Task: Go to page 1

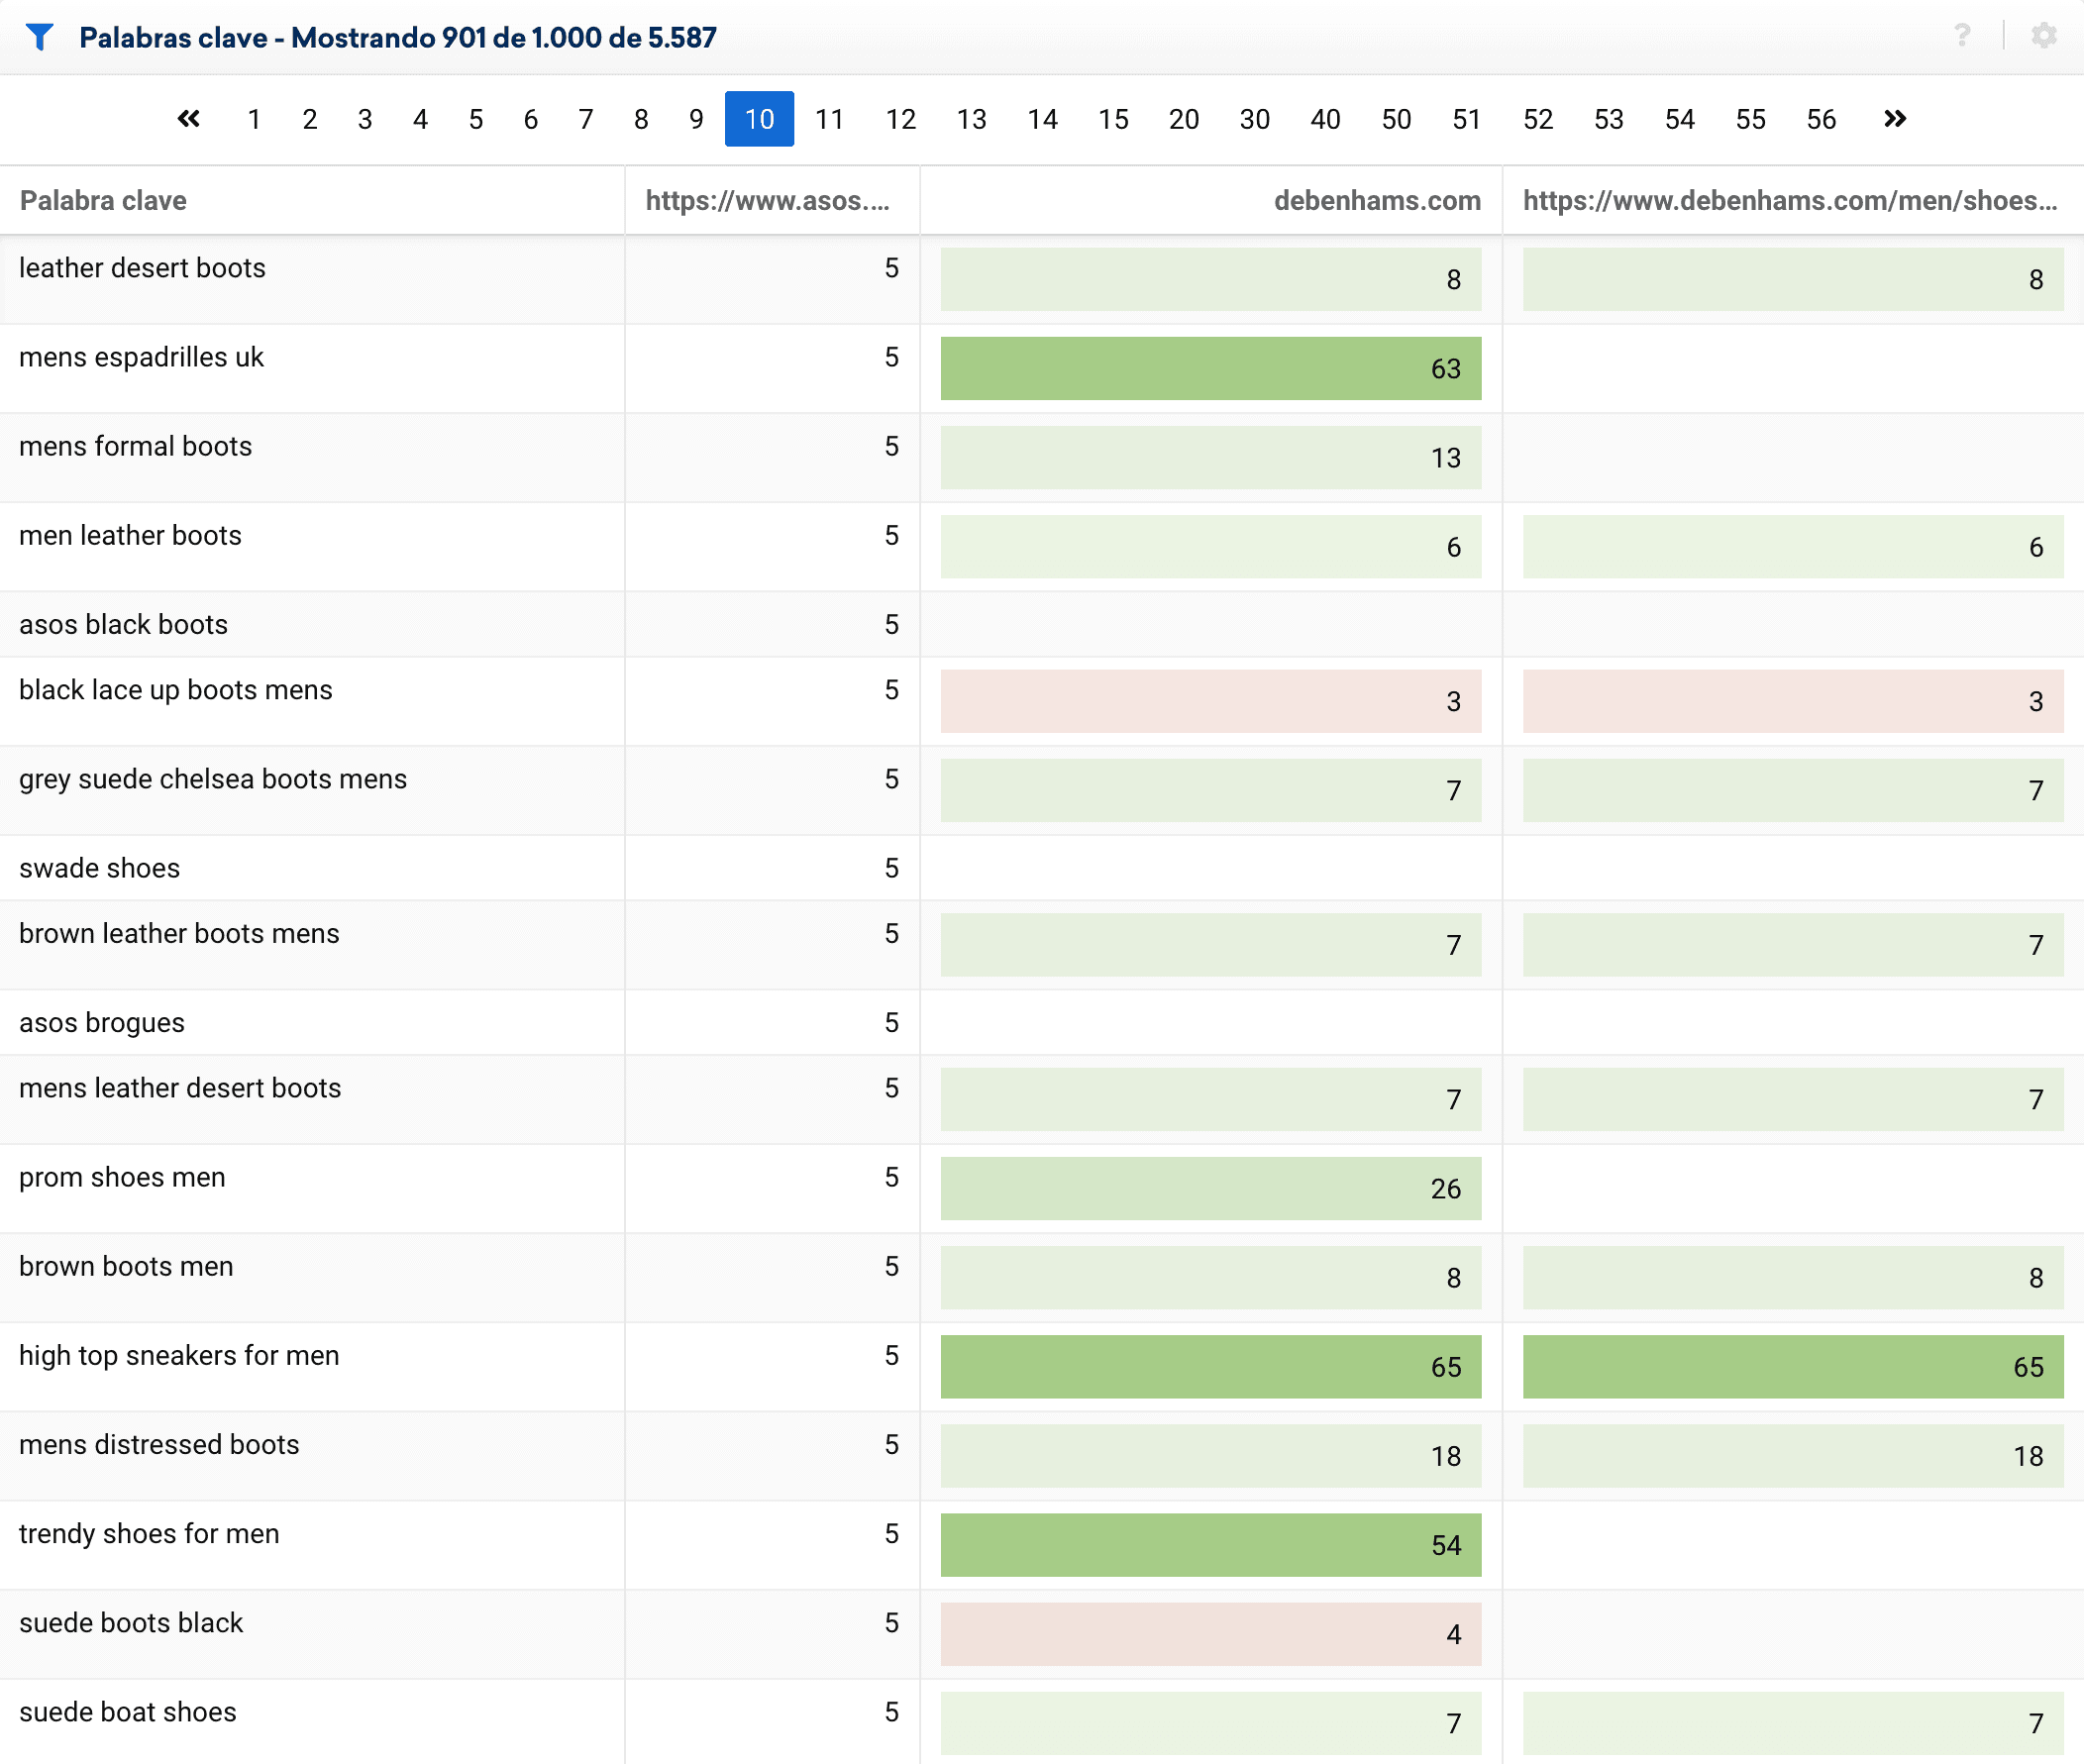Action: [254, 119]
